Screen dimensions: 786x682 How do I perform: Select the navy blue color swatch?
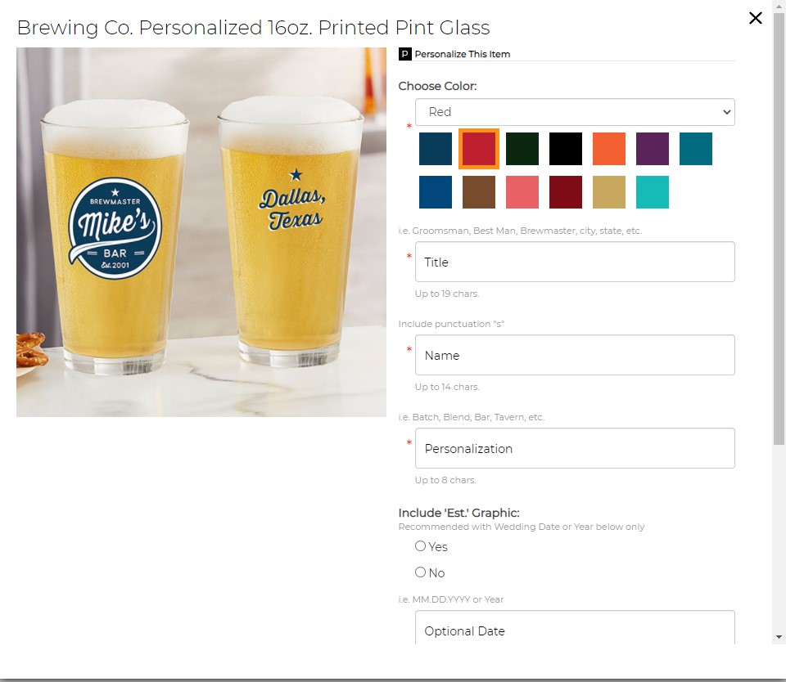tap(436, 149)
